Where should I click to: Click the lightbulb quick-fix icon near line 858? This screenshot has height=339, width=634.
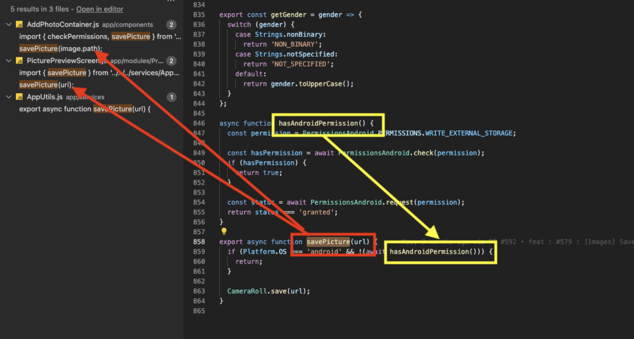tap(224, 231)
